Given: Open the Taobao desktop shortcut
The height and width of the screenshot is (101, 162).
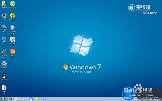Looking at the screenshot, I should click(13, 53).
